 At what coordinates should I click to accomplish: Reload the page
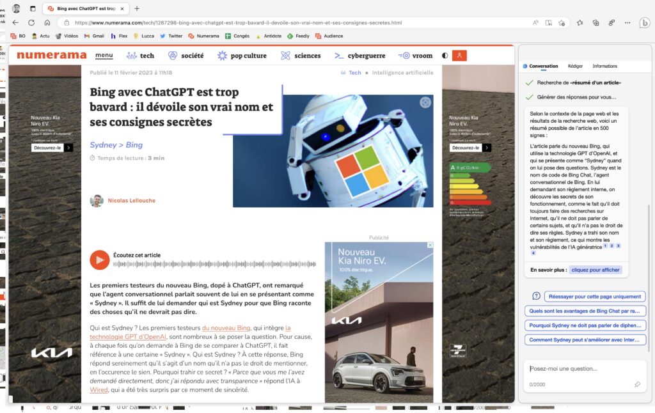[31, 22]
